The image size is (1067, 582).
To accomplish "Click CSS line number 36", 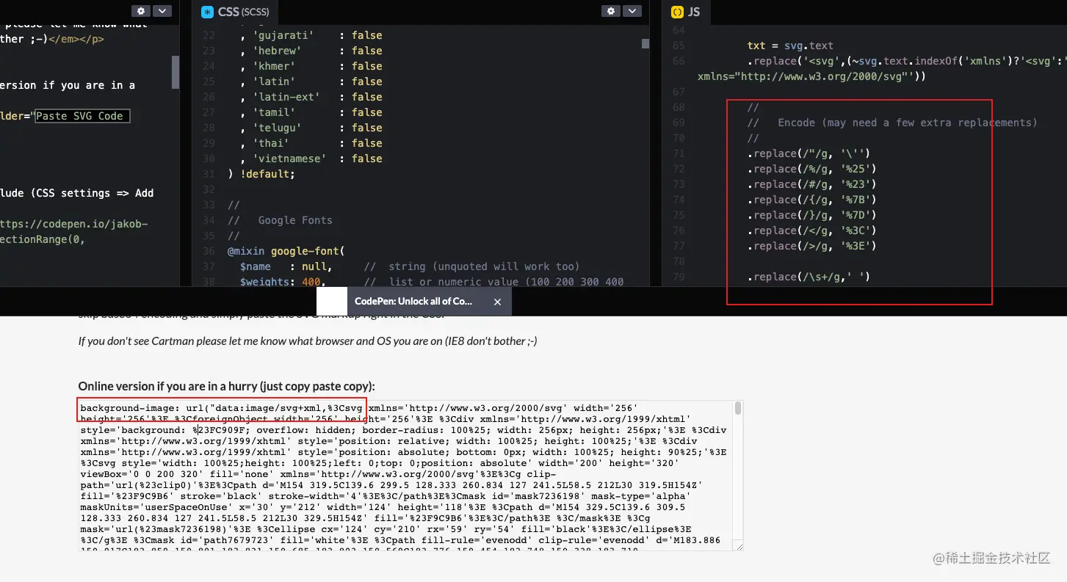I will point(209,251).
